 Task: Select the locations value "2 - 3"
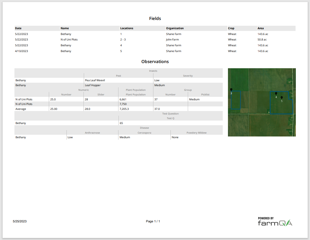(123, 40)
